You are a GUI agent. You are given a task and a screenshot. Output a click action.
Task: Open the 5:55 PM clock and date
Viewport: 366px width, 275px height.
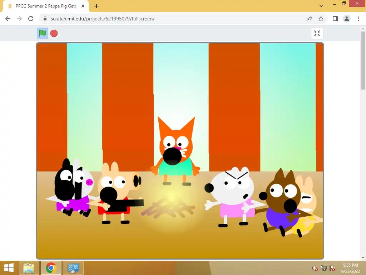(350, 268)
